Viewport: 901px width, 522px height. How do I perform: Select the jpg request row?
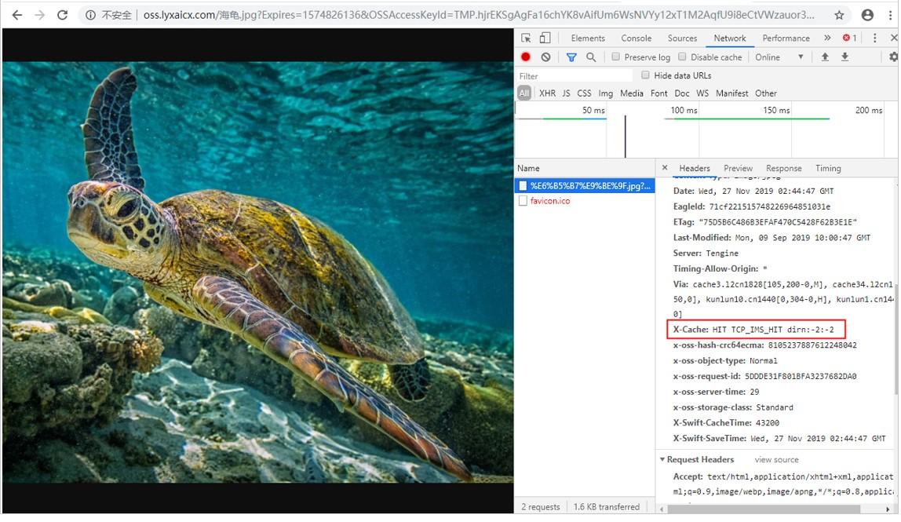pos(585,186)
